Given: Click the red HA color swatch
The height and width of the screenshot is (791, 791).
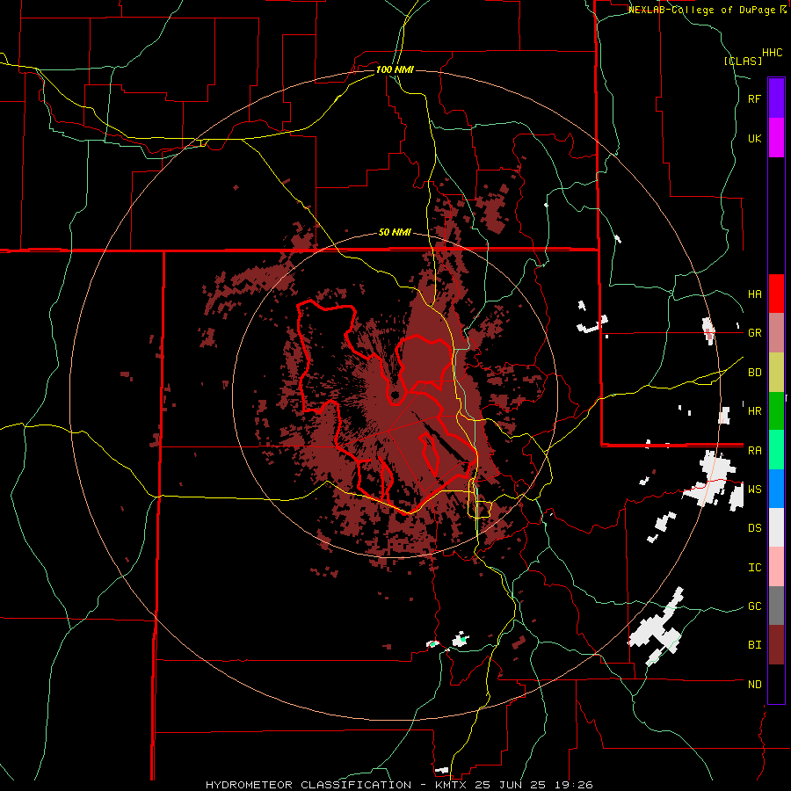Looking at the screenshot, I should click(x=776, y=294).
